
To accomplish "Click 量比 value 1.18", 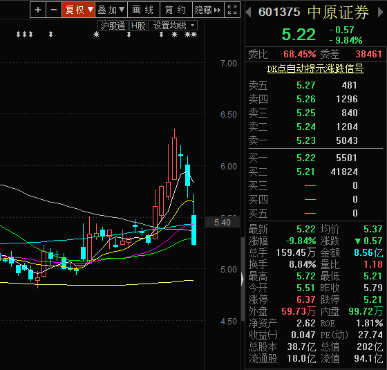I will tap(373, 264).
